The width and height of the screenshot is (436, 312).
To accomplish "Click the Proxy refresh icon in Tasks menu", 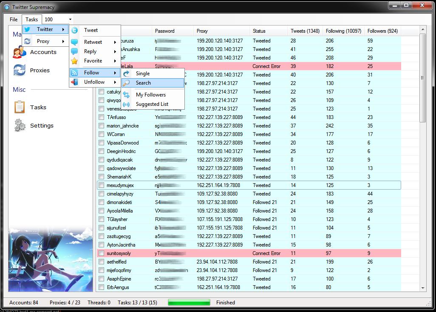I will point(27,41).
